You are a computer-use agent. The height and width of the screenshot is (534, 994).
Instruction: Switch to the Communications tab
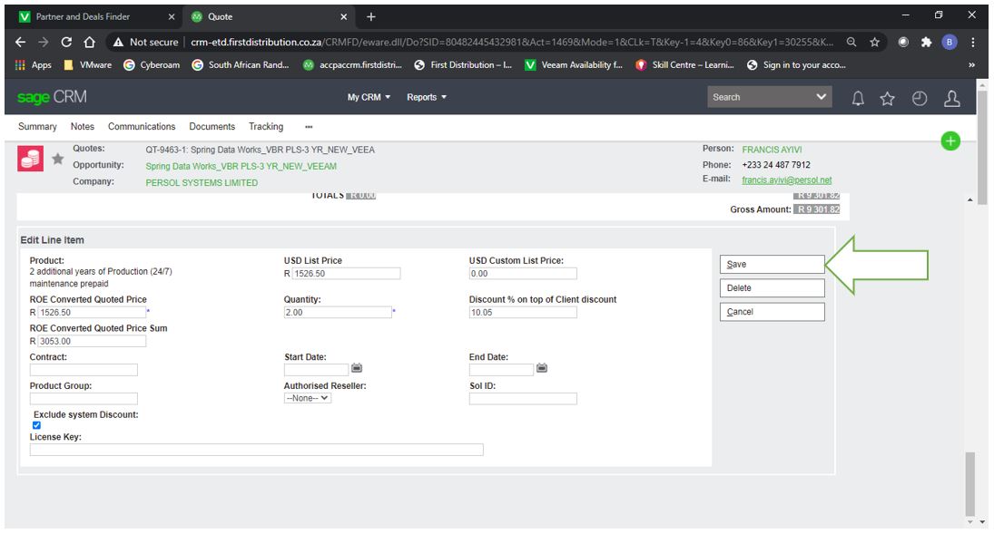(142, 127)
